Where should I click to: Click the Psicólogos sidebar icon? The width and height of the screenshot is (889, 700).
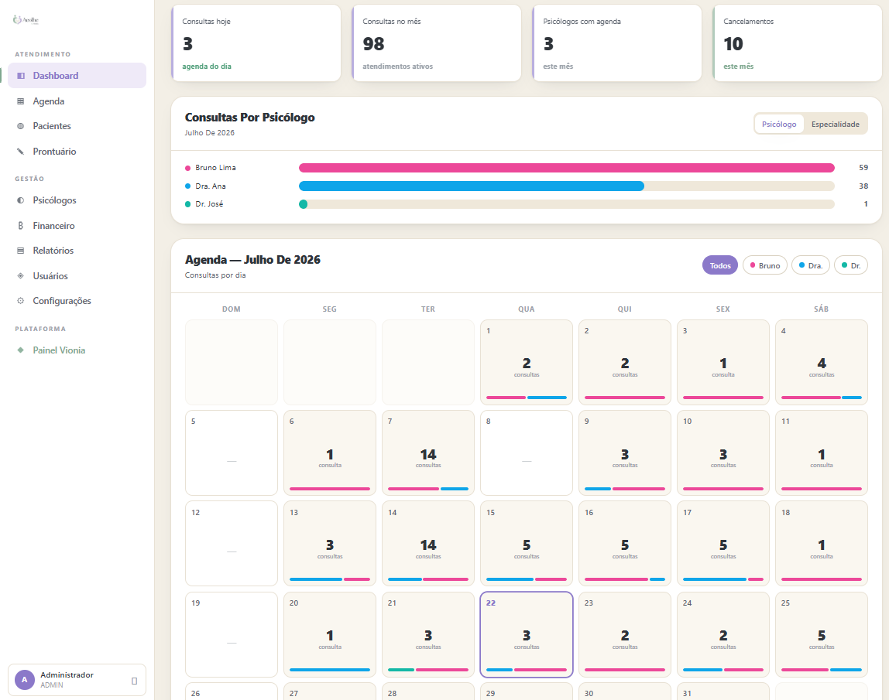coord(21,200)
